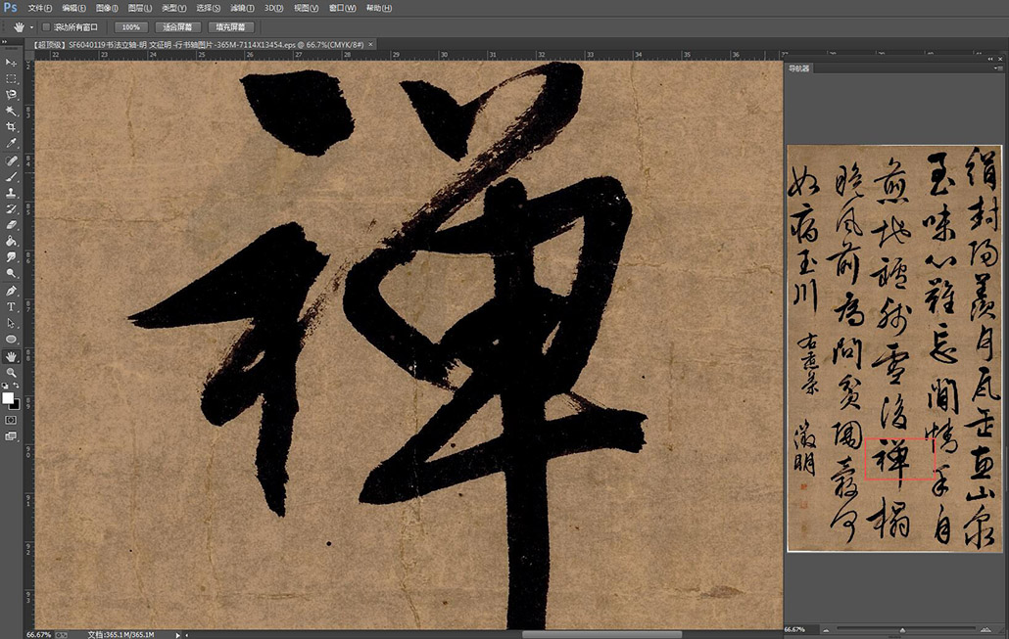Open the 视图(V) menu
The height and width of the screenshot is (639, 1009).
(307, 8)
